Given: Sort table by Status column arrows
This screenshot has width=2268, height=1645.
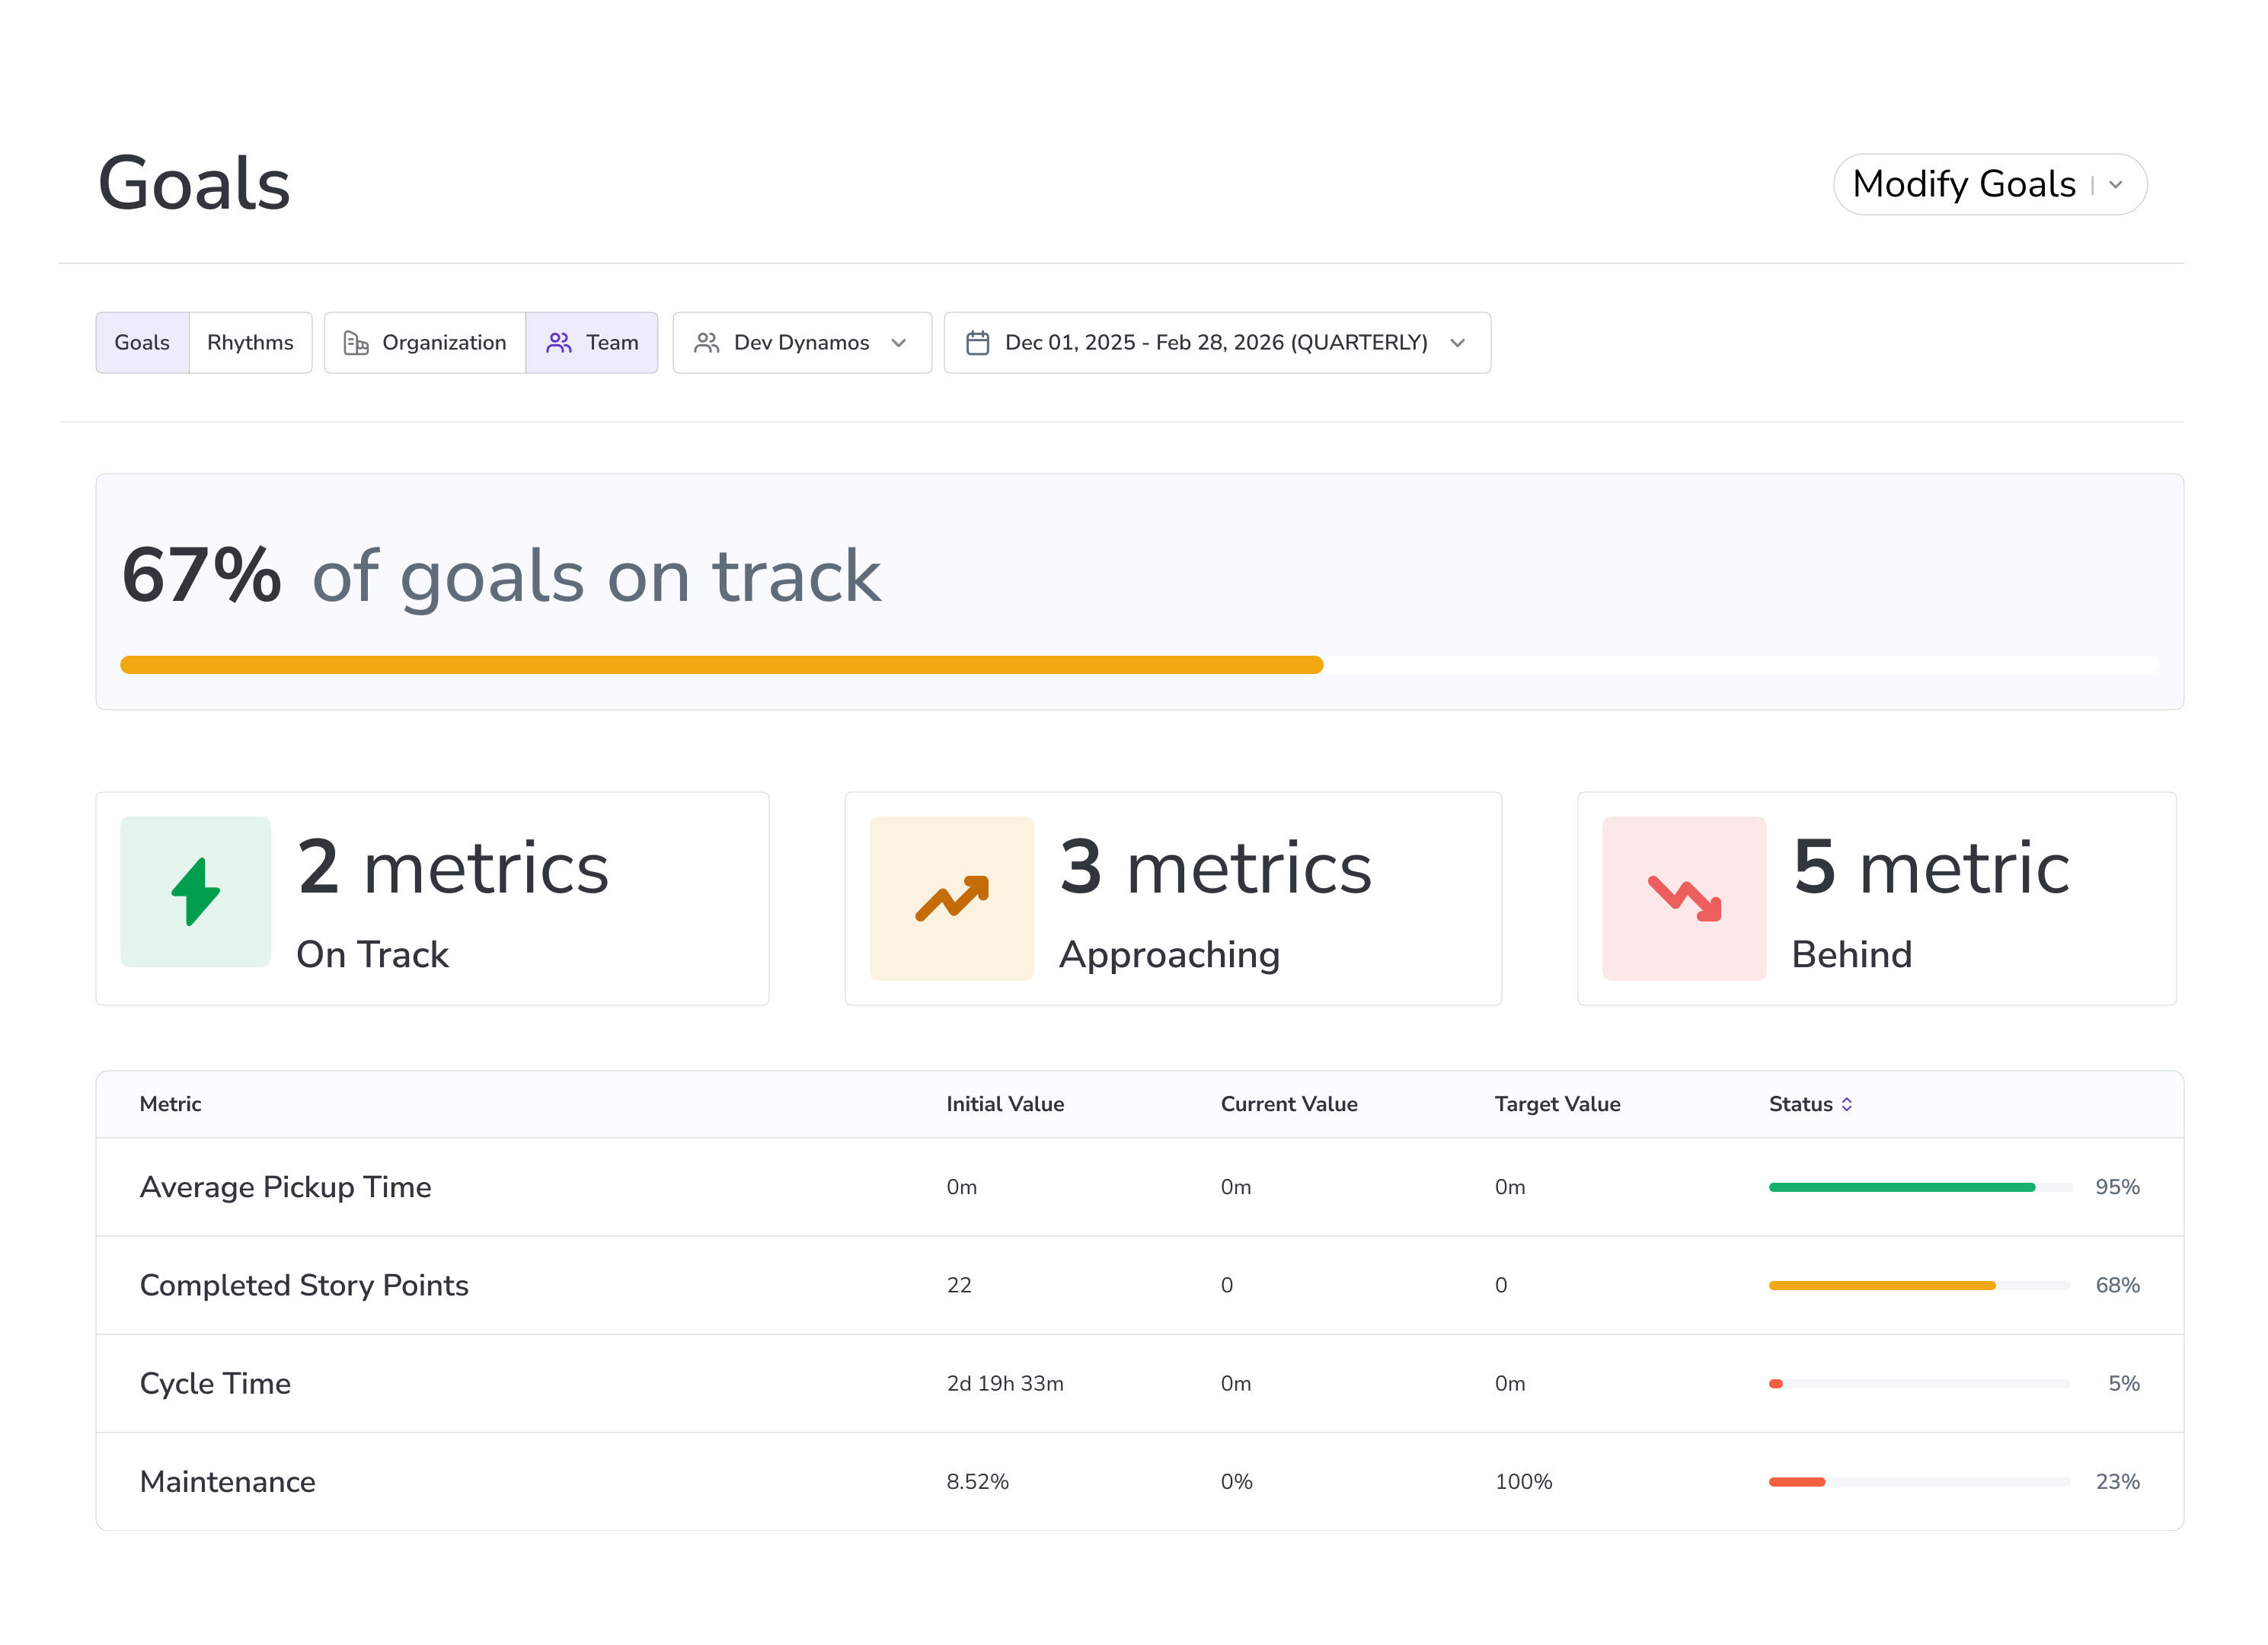Looking at the screenshot, I should 1848,1105.
